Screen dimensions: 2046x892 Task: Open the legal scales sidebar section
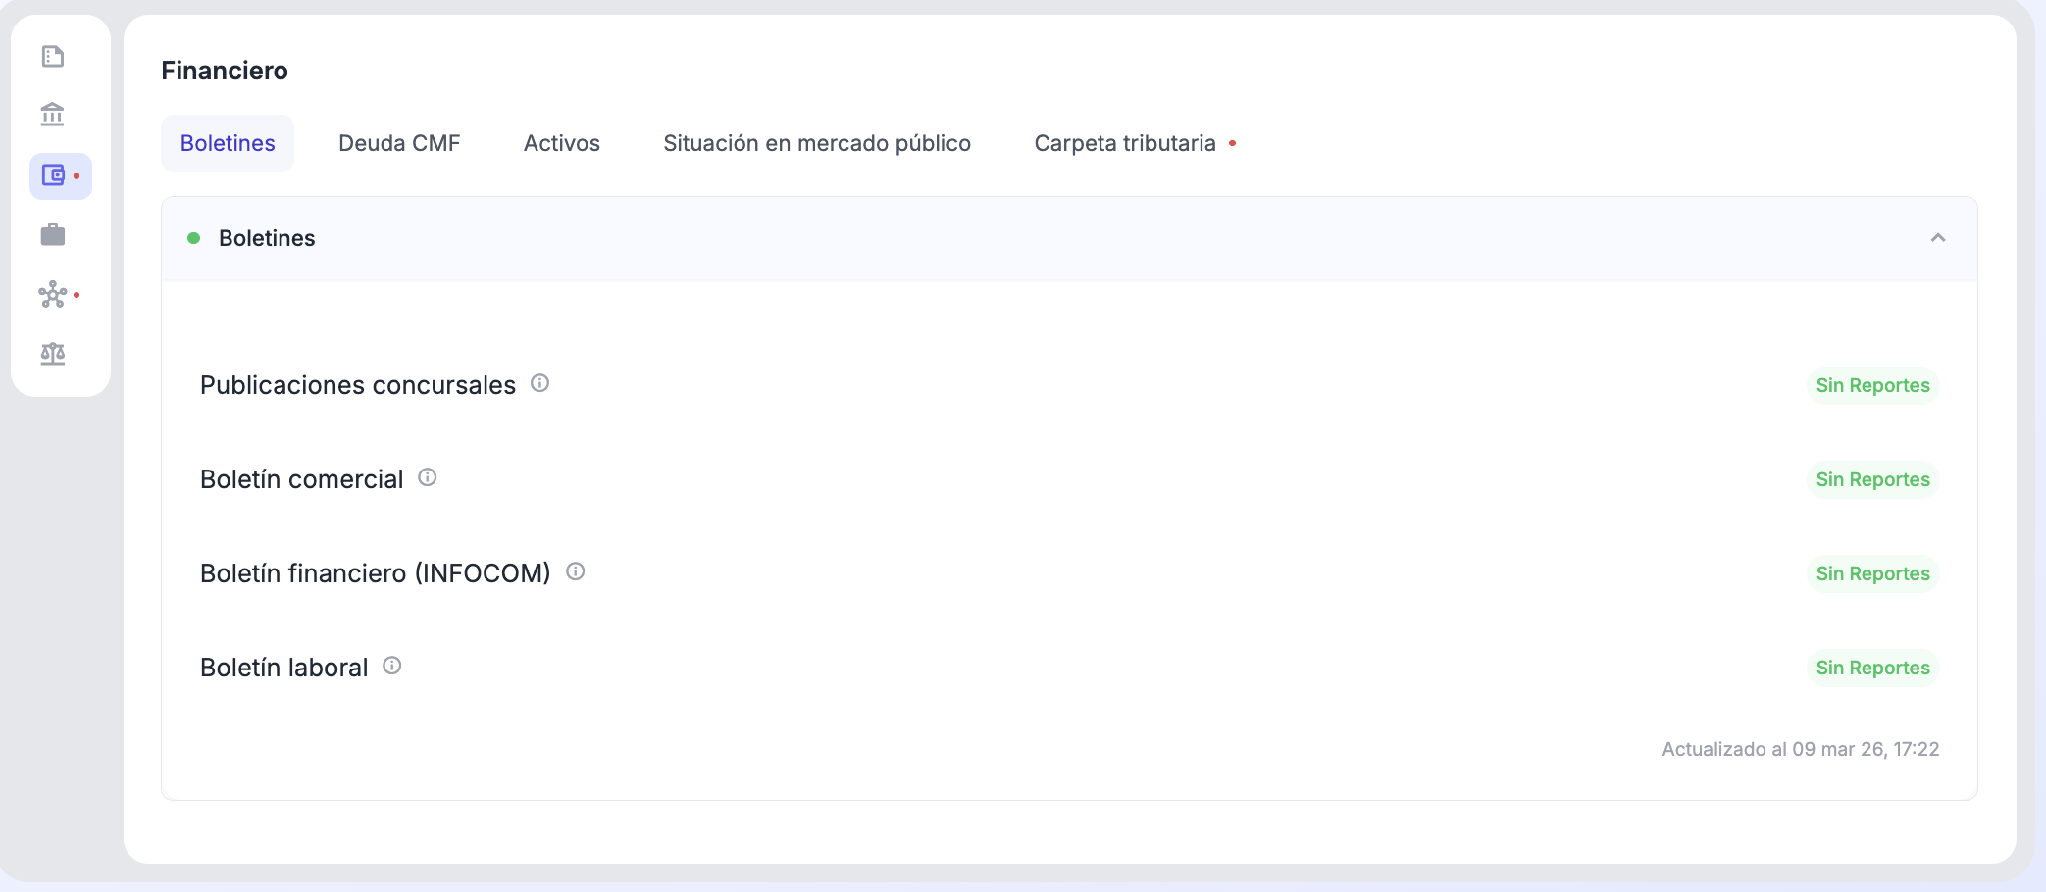53,354
